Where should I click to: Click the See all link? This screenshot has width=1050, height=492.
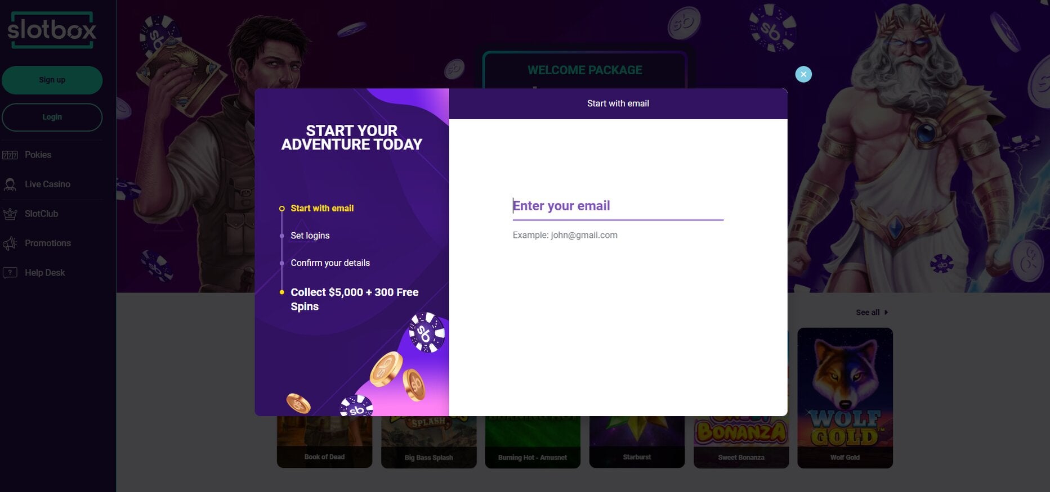click(x=868, y=313)
